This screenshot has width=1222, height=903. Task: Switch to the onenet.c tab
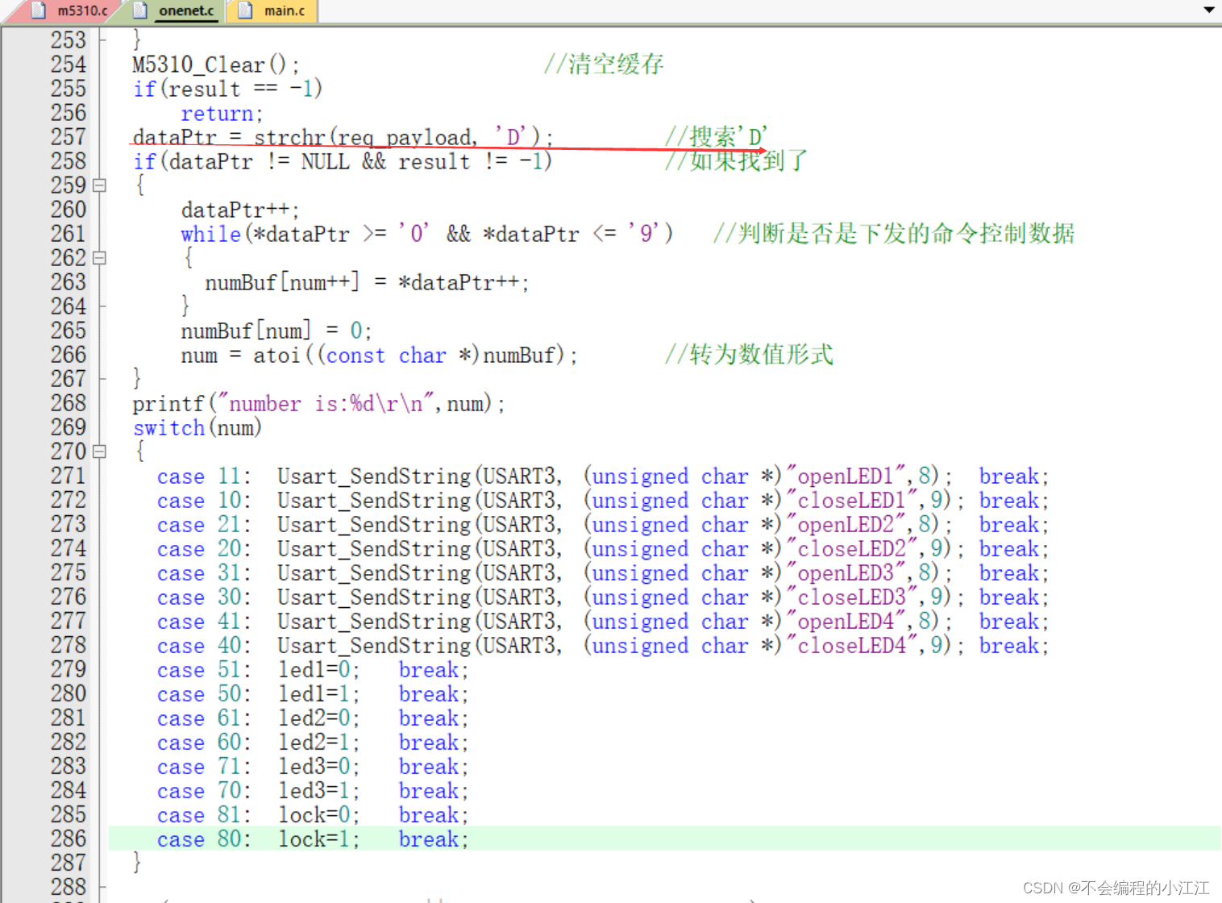176,10
